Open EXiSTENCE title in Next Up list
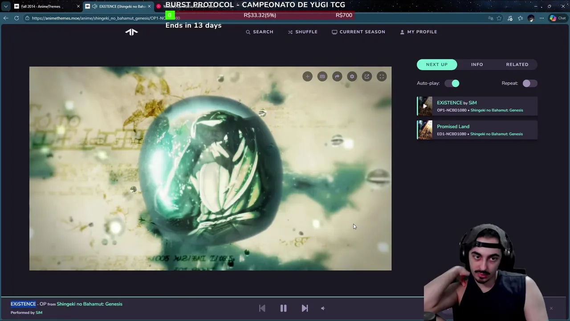570x321 pixels. point(449,103)
